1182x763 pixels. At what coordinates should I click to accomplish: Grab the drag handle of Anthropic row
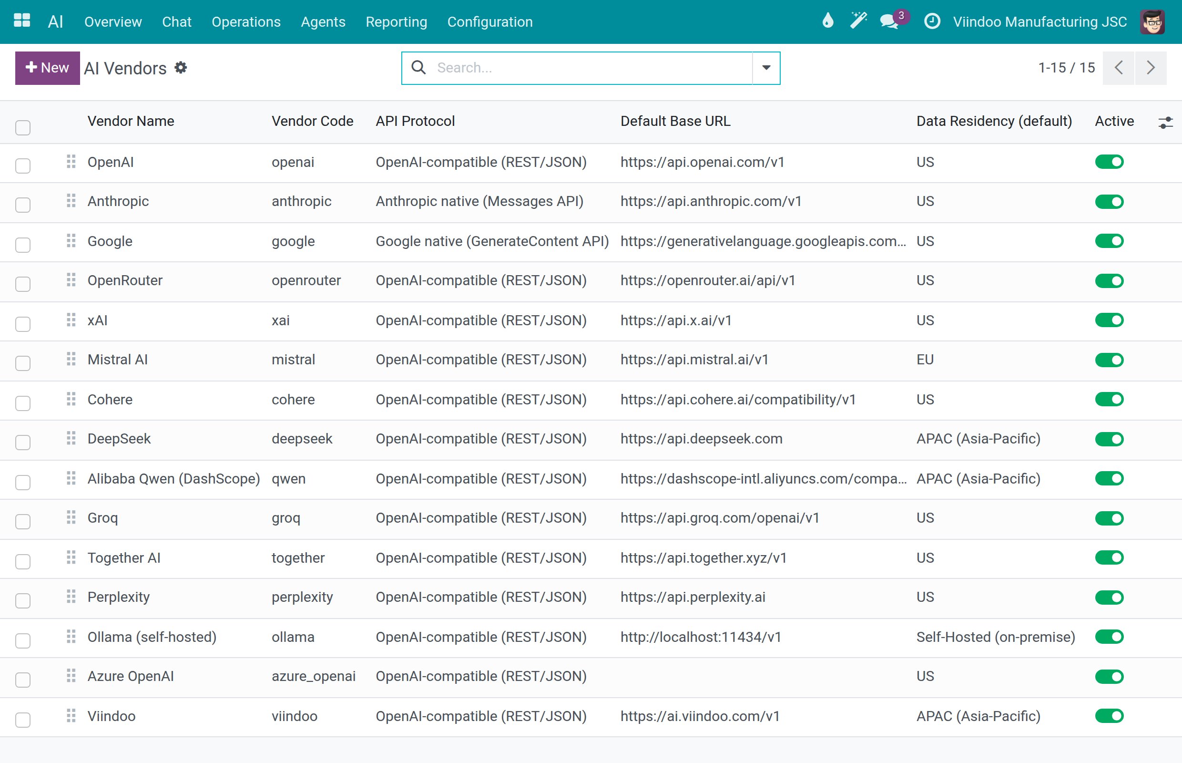[71, 201]
